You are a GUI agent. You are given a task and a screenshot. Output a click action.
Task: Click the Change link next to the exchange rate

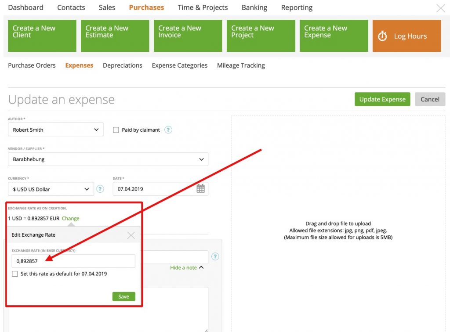click(70, 218)
